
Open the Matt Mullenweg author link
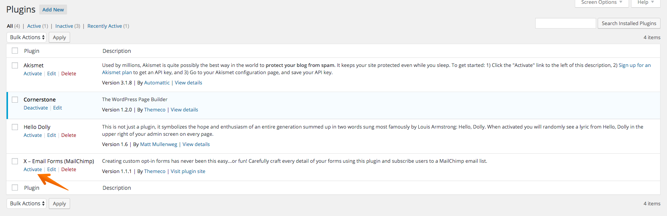click(x=158, y=144)
